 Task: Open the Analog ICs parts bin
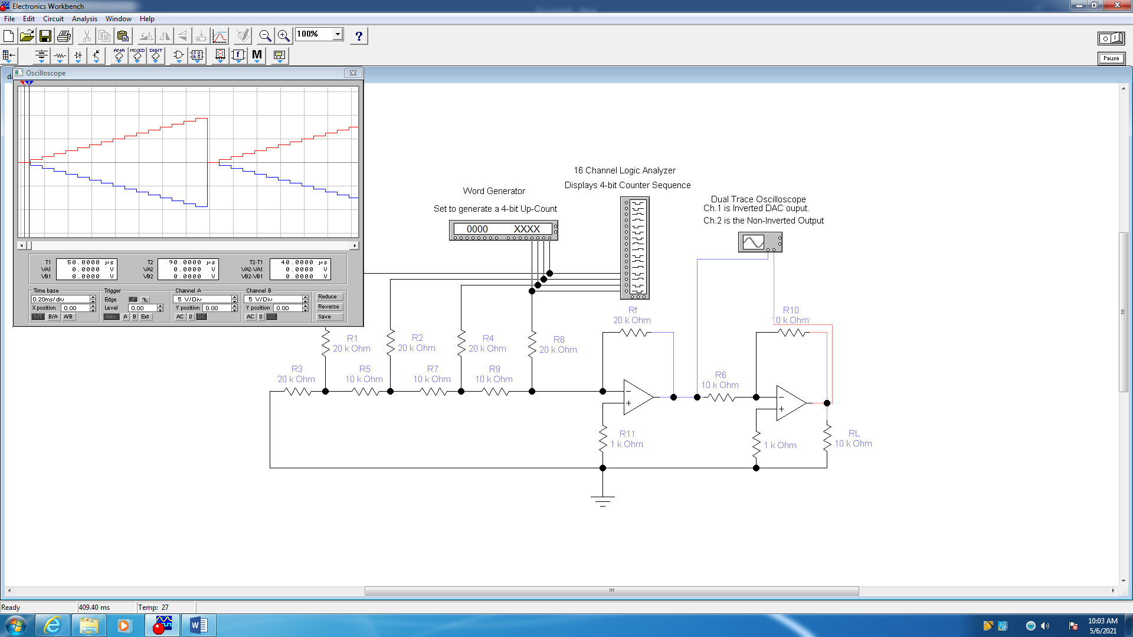coord(119,56)
